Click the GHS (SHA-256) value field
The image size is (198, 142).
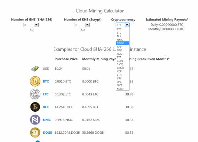(x=29, y=25)
